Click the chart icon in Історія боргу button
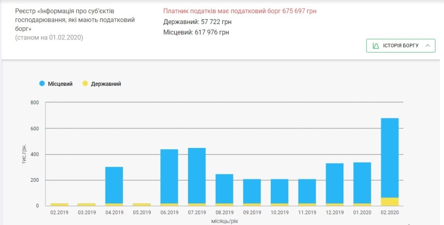The width and height of the screenshot is (444, 225). [x=375, y=45]
